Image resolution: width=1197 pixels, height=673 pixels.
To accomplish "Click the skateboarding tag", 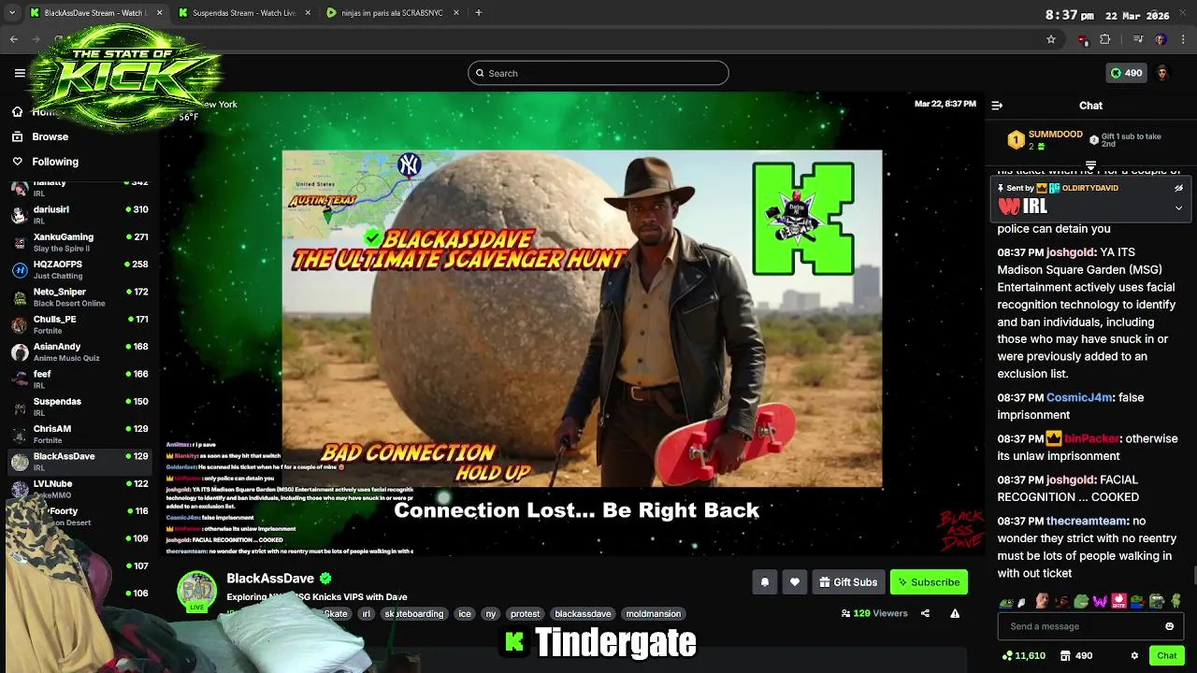I will point(414,614).
